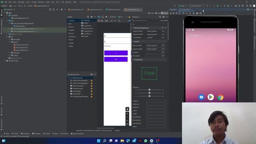Open Palette panel settings gear
Screen dimensions: 256x144
[92, 17]
